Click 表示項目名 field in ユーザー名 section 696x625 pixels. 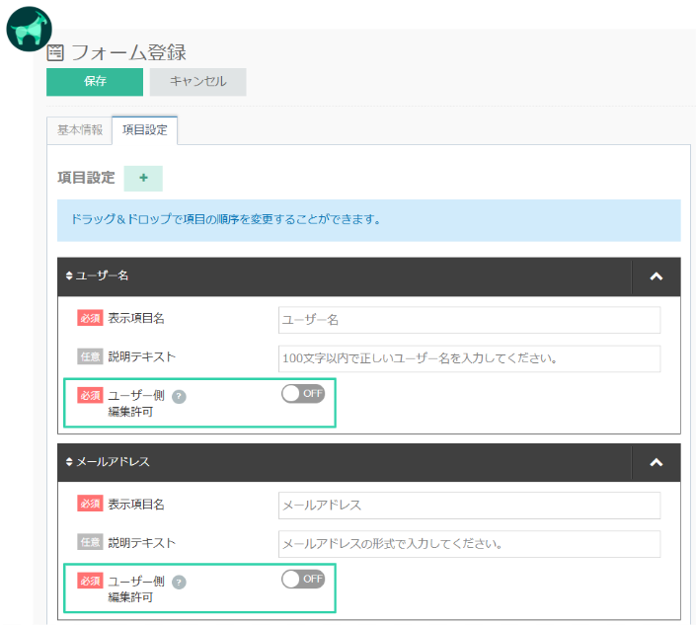pos(469,320)
